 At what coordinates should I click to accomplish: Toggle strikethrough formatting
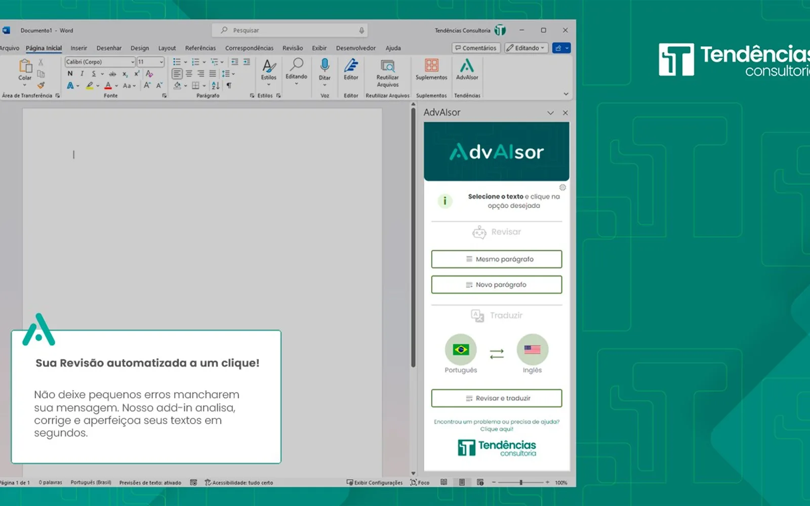(x=112, y=74)
